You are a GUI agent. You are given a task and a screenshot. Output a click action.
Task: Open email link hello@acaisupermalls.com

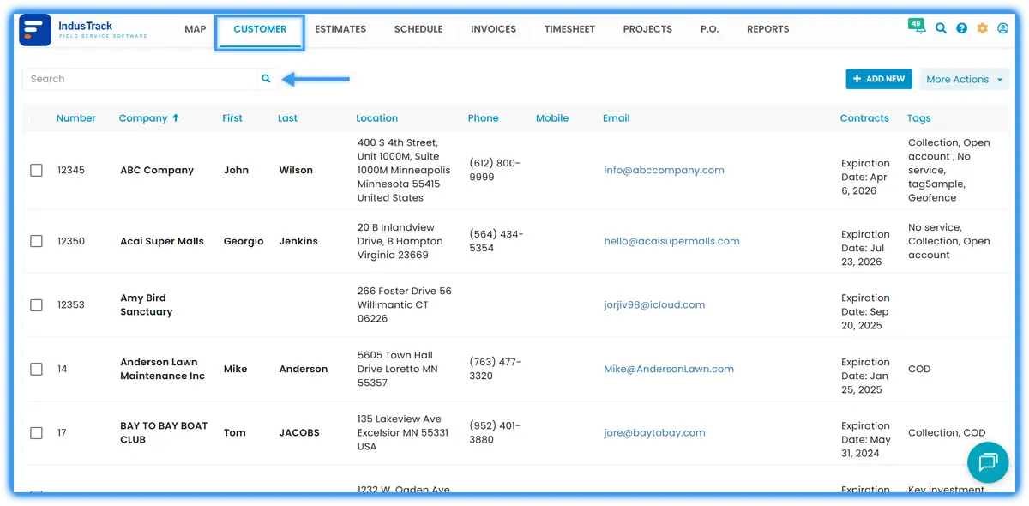click(x=671, y=242)
